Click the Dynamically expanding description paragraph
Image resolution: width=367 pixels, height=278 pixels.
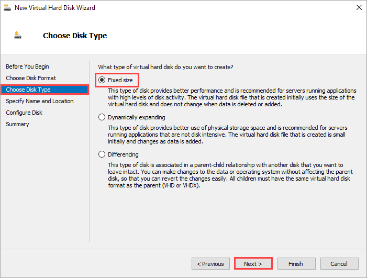coord(228,135)
